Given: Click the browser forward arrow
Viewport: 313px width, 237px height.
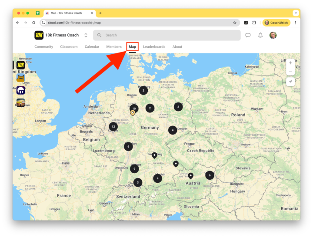Looking at the screenshot, I should (26, 23).
